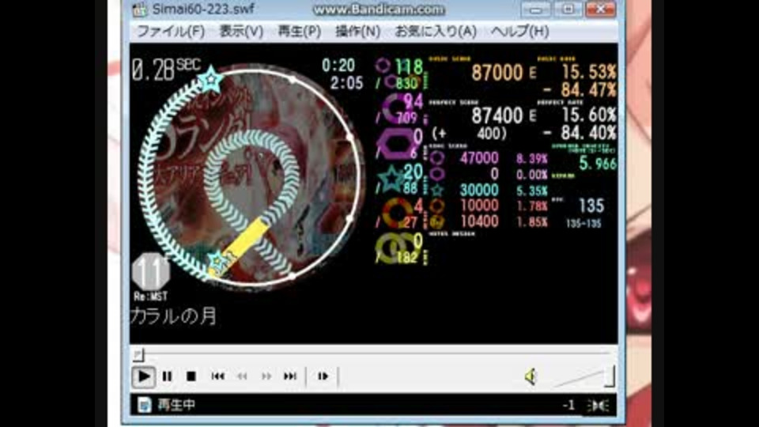Open the ファイル(F) menu
Viewport: 759px width, 427px height.
coord(171,32)
